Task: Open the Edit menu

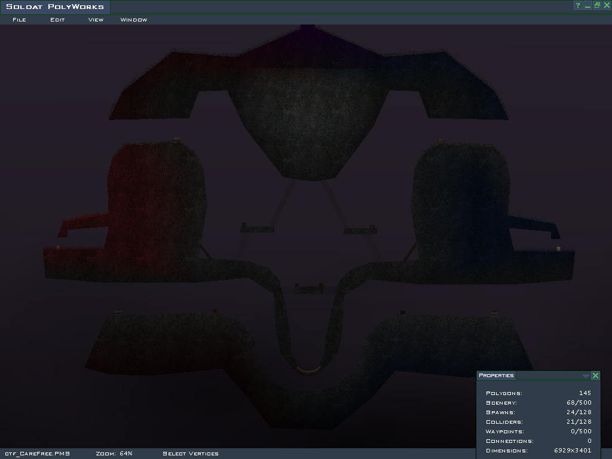Action: tap(57, 20)
